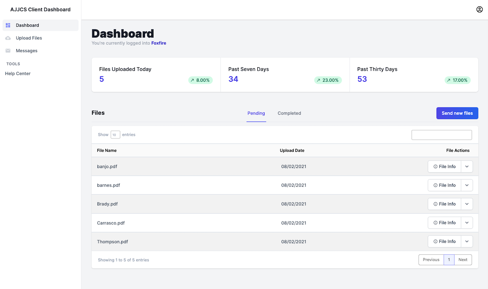The image size is (488, 289).
Task: Open the dropdown next to Thompson.pdf File Info
Action: coord(466,241)
